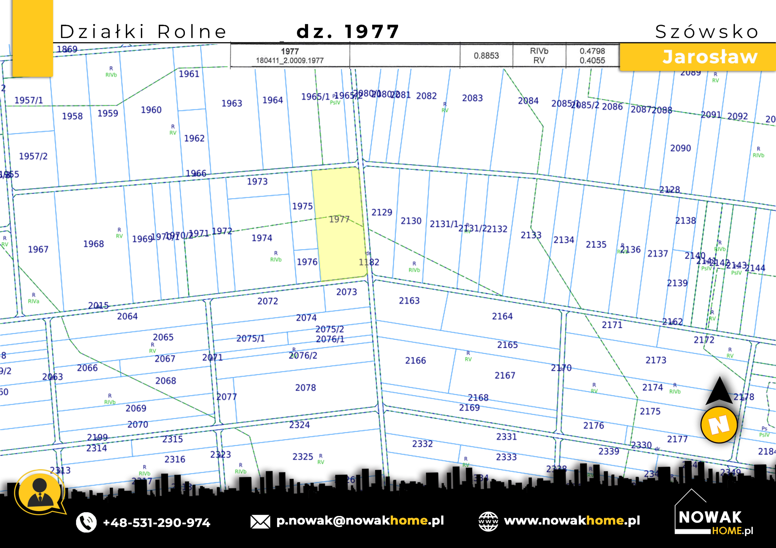Image resolution: width=776 pixels, height=548 pixels.
Task: Click the yellow N compass circle
Action: click(719, 425)
